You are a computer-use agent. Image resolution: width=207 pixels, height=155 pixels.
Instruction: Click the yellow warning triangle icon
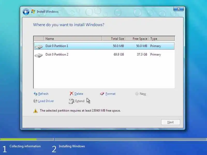click(35, 111)
